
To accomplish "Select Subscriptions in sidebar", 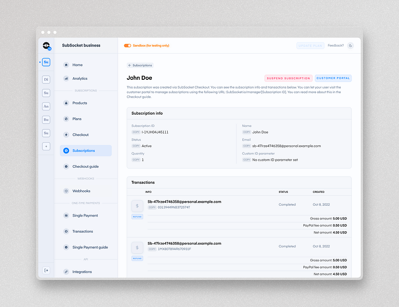I will (86, 151).
